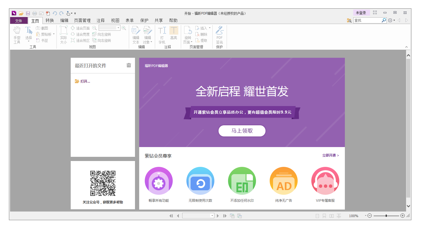Open the settings gear dropdown arrow

tap(394, 20)
